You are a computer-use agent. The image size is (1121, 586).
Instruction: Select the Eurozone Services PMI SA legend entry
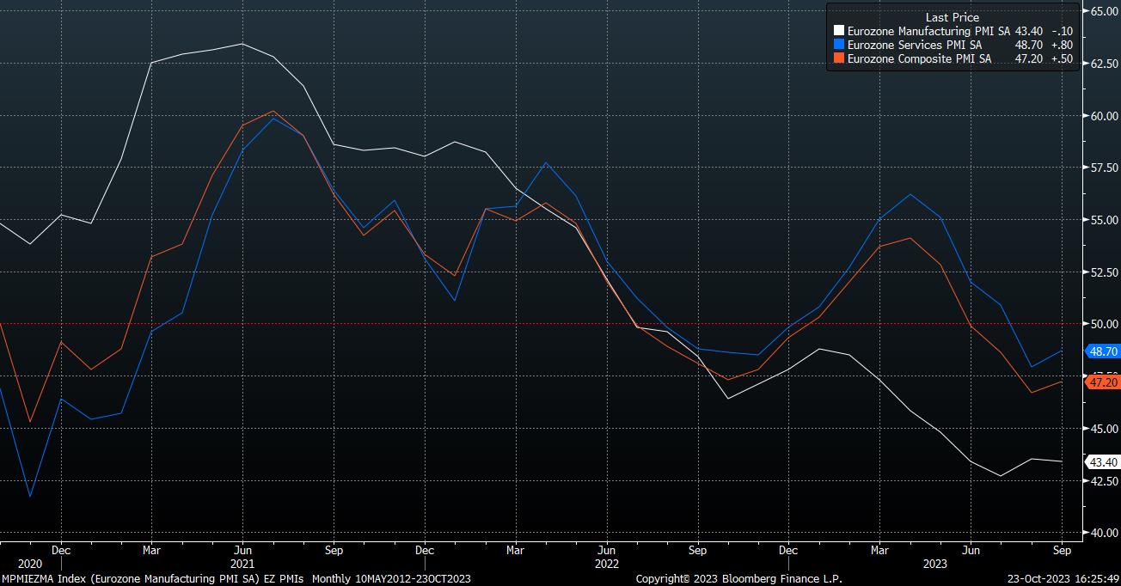click(915, 45)
